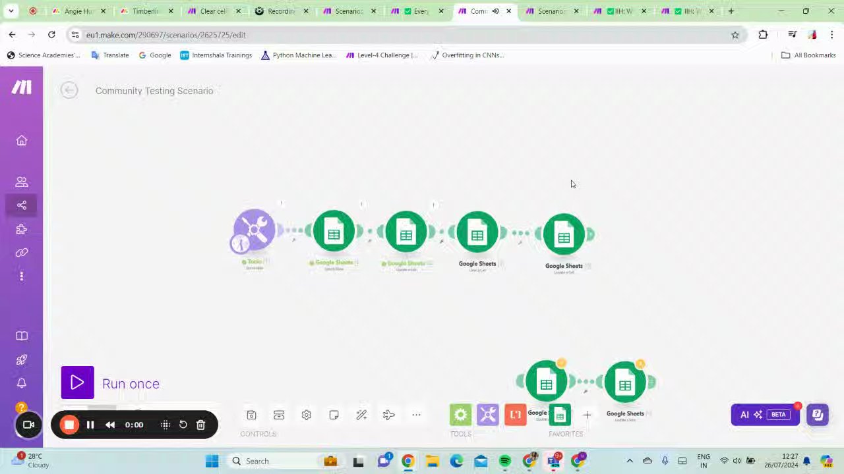Screen dimensions: 844x474
Task: Open the tab search dropdown arrow
Action: [11, 11]
